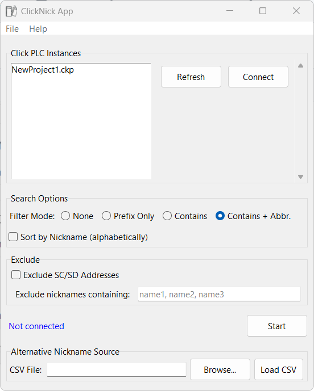The image size is (314, 391).
Task: Click the Start button
Action: (277, 326)
